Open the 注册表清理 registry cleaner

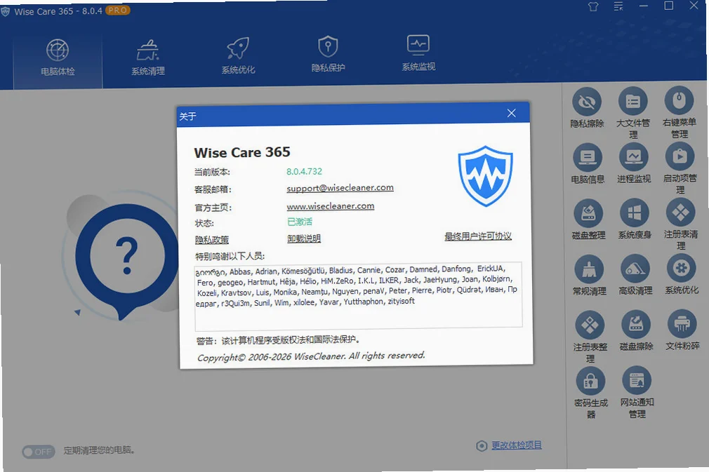680,224
